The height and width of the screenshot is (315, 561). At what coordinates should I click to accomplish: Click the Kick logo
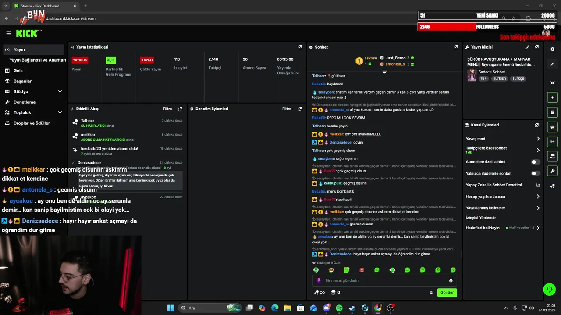[28, 33]
